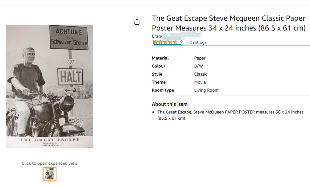Click the product title heading

click(x=229, y=23)
